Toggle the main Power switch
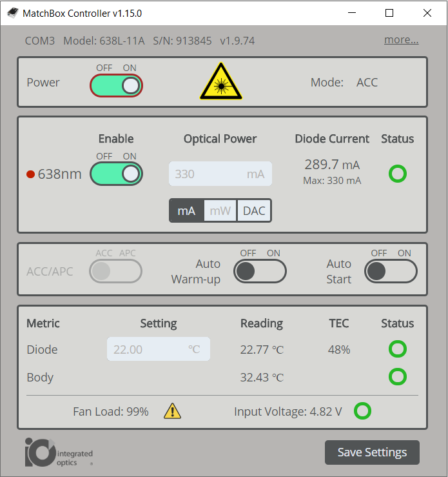Screen dimensions: 448x477 (116, 86)
